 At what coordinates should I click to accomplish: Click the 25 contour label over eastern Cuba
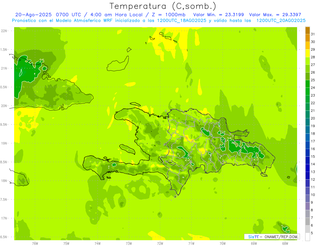(x=42, y=60)
